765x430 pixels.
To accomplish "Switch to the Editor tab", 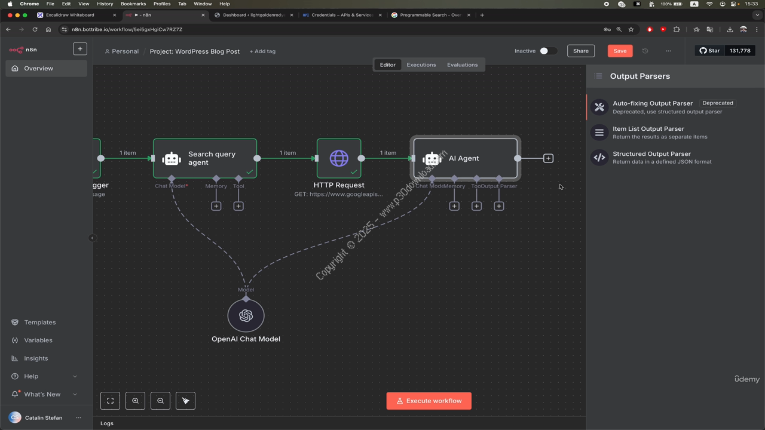I will click(x=388, y=64).
